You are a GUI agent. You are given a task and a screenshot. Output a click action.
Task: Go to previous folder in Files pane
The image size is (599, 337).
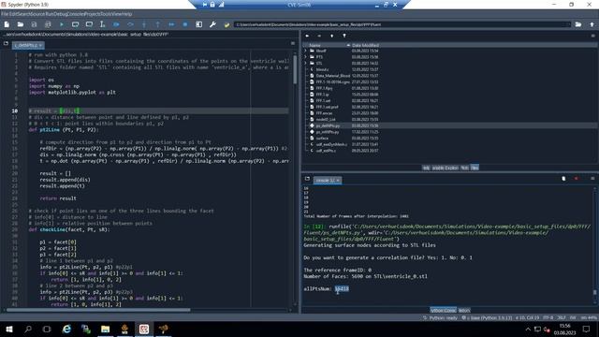click(x=307, y=36)
